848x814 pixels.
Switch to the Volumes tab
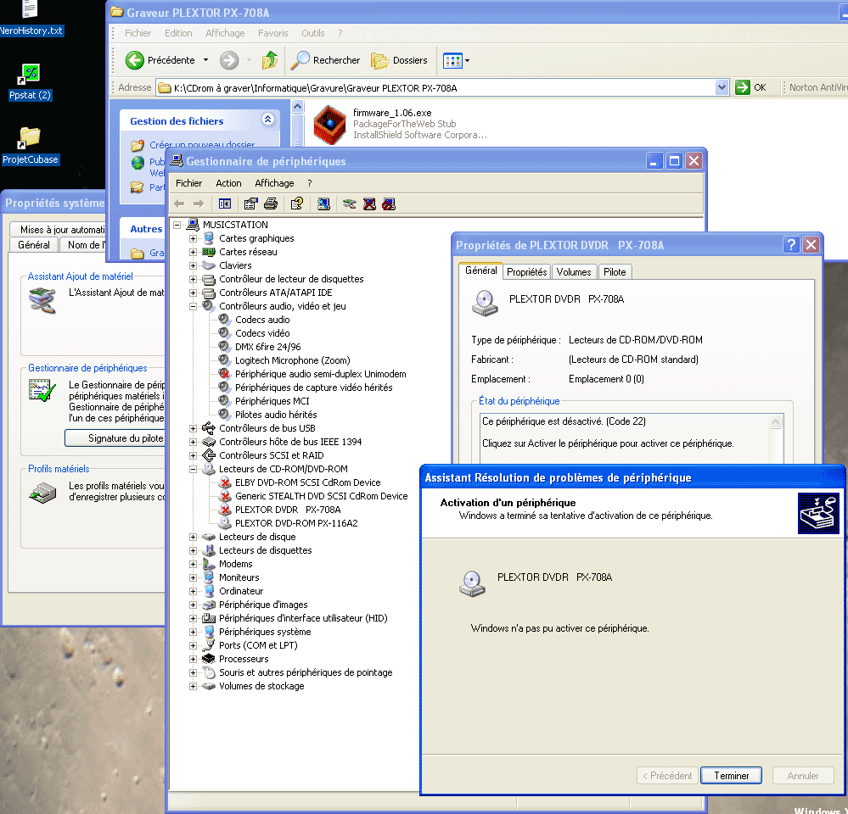[573, 271]
